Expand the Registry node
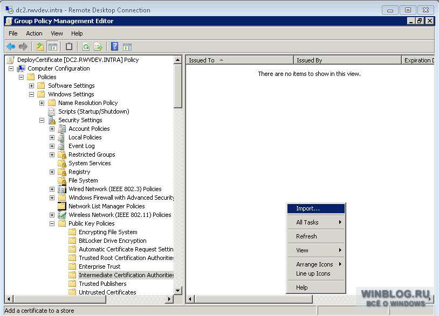439x316 pixels. point(52,172)
